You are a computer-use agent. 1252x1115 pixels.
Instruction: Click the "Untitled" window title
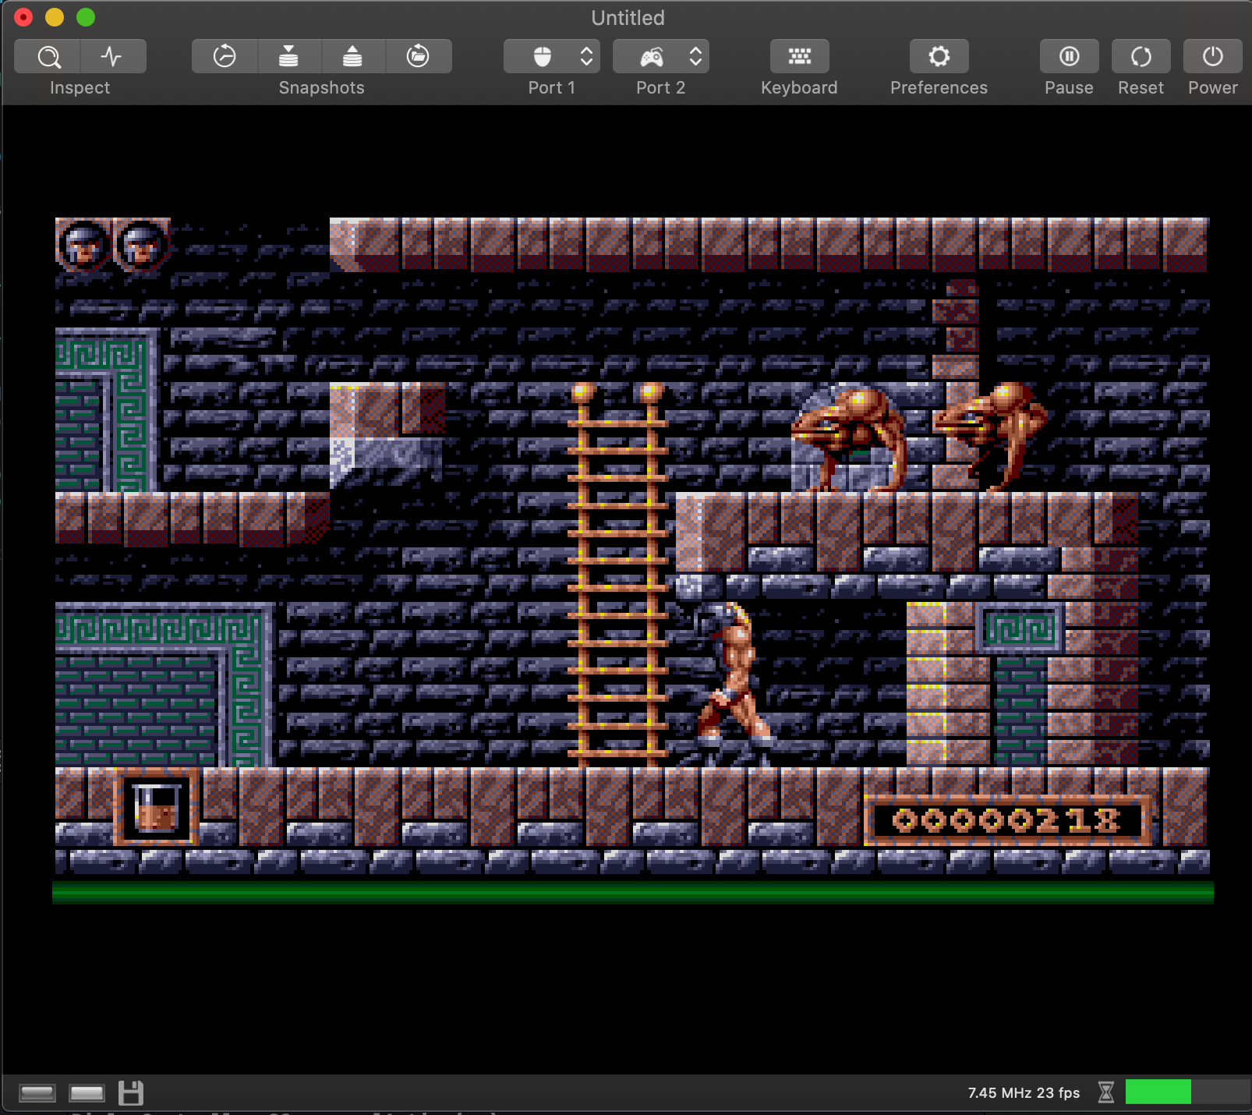[628, 18]
